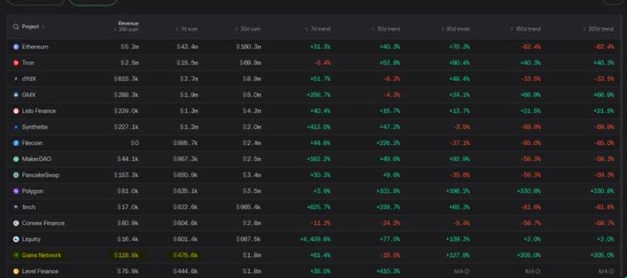
Task: Open the Liquity project link
Action: (31, 239)
